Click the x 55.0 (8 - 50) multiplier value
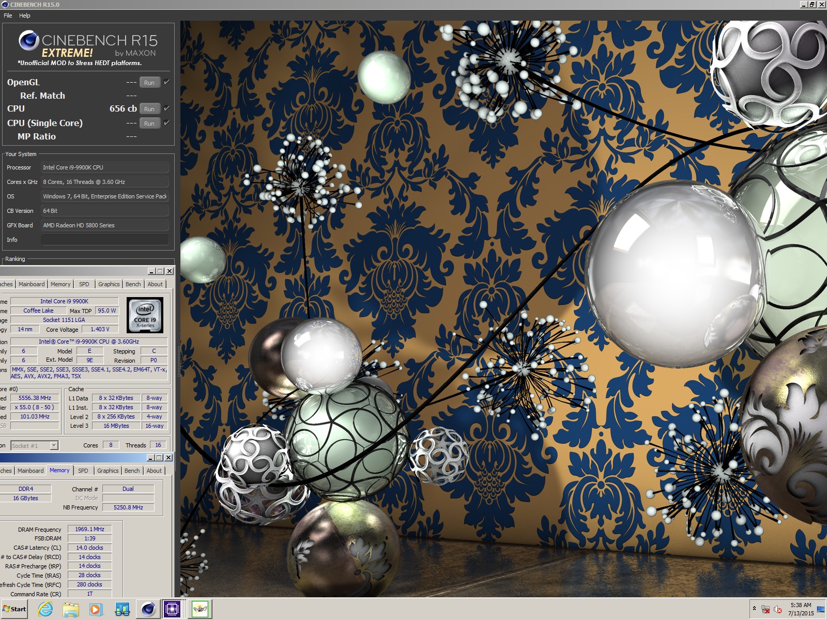The height and width of the screenshot is (620, 827). tap(35, 407)
